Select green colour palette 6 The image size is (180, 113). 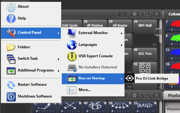pos(173,40)
